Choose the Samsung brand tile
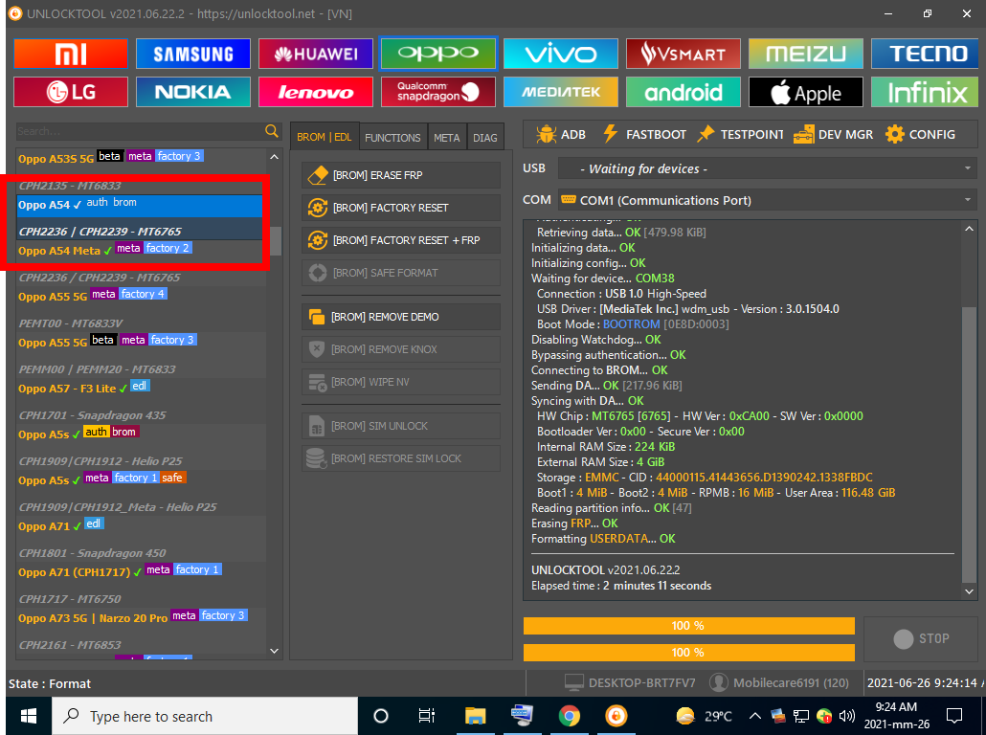The image size is (986, 735). 193,54
